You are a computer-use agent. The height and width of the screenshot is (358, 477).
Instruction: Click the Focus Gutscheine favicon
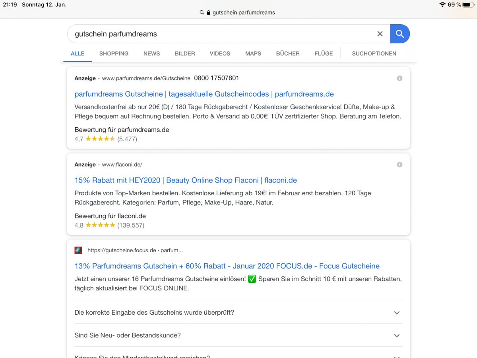78,250
